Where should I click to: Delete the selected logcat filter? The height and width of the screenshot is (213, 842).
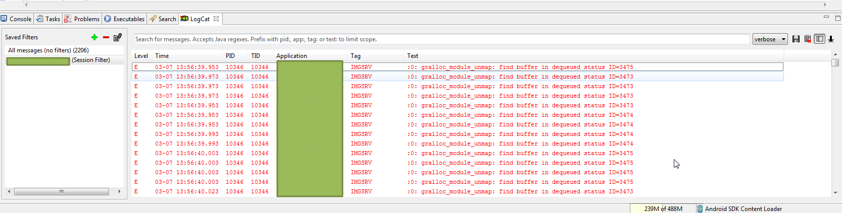tap(106, 37)
